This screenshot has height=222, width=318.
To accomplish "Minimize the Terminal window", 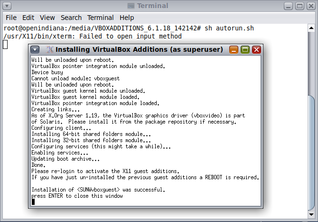I will click(x=288, y=6).
